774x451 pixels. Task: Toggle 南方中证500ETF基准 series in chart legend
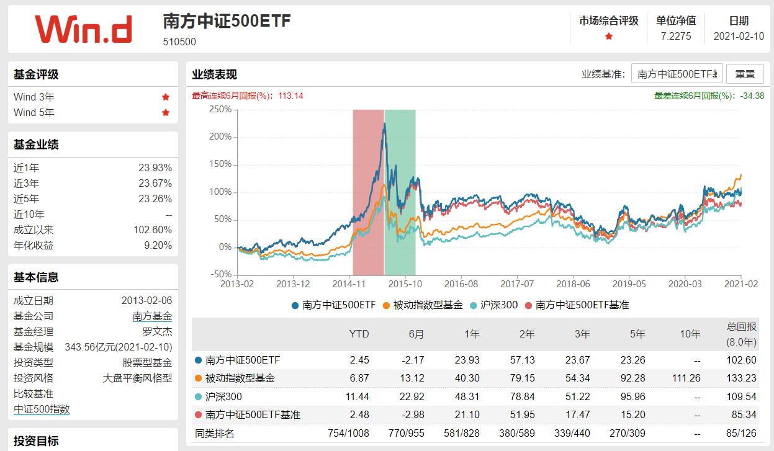(577, 305)
